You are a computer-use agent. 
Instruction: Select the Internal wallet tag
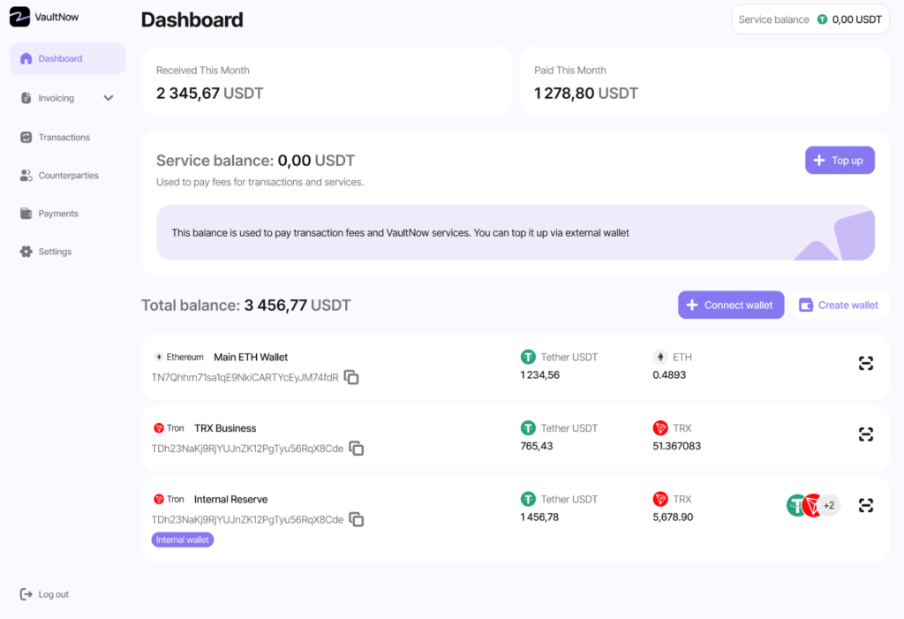point(182,540)
